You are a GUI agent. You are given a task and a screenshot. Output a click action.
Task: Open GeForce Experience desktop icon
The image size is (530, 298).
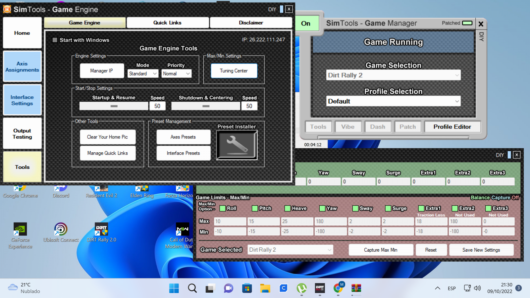click(x=20, y=235)
